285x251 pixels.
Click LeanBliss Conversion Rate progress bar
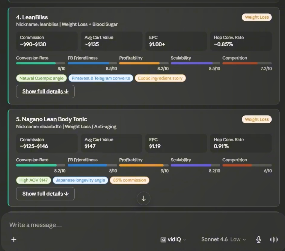pyautogui.click(x=41, y=63)
